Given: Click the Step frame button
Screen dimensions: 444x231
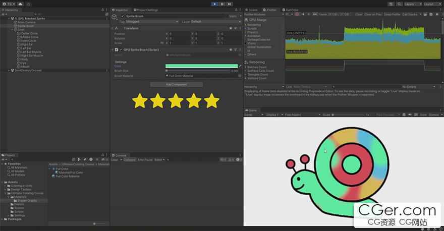Looking at the screenshot, I should 230,4.
